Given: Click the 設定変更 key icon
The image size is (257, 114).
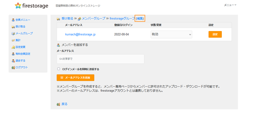Looking at the screenshot, I should pyautogui.click(x=13, y=47).
